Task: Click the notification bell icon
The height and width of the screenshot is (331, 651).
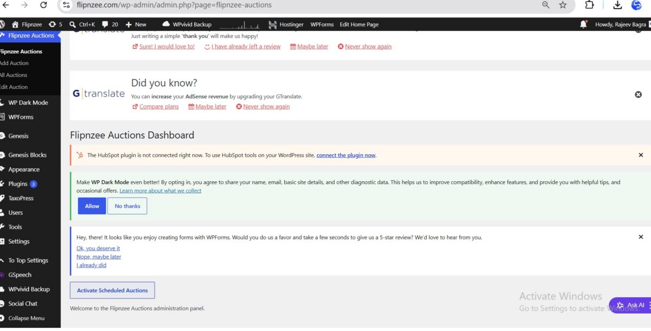Action: pyautogui.click(x=584, y=24)
